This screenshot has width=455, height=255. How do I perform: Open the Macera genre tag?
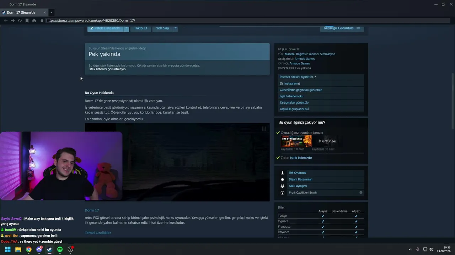pos(290,54)
